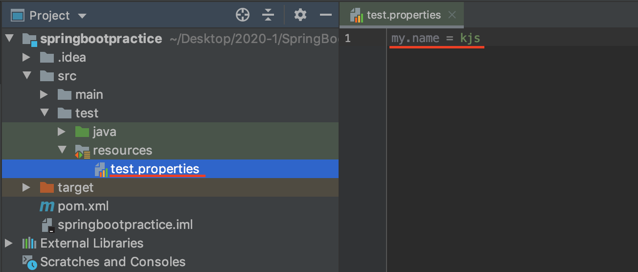Select test.properties in project tree
638x272 pixels.
[x=155, y=169]
